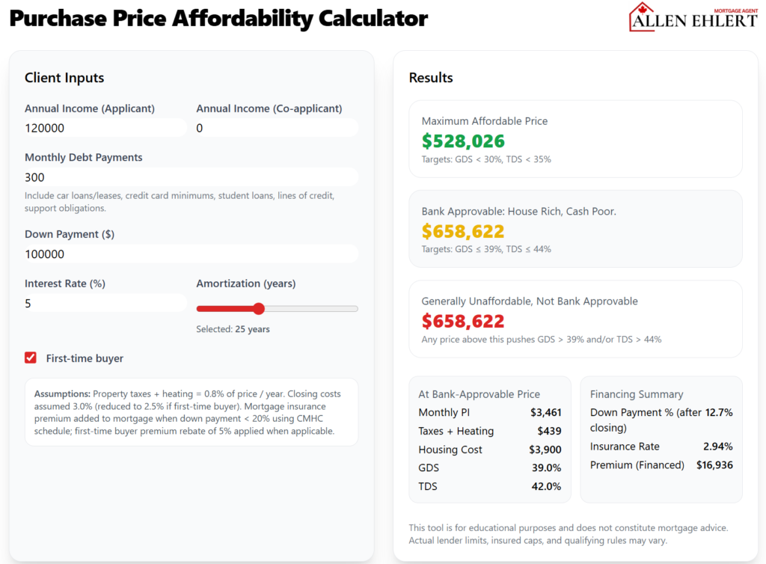Click the Allen Ehlert mortgage agent logo
This screenshot has height=564, width=766.
tap(692, 16)
